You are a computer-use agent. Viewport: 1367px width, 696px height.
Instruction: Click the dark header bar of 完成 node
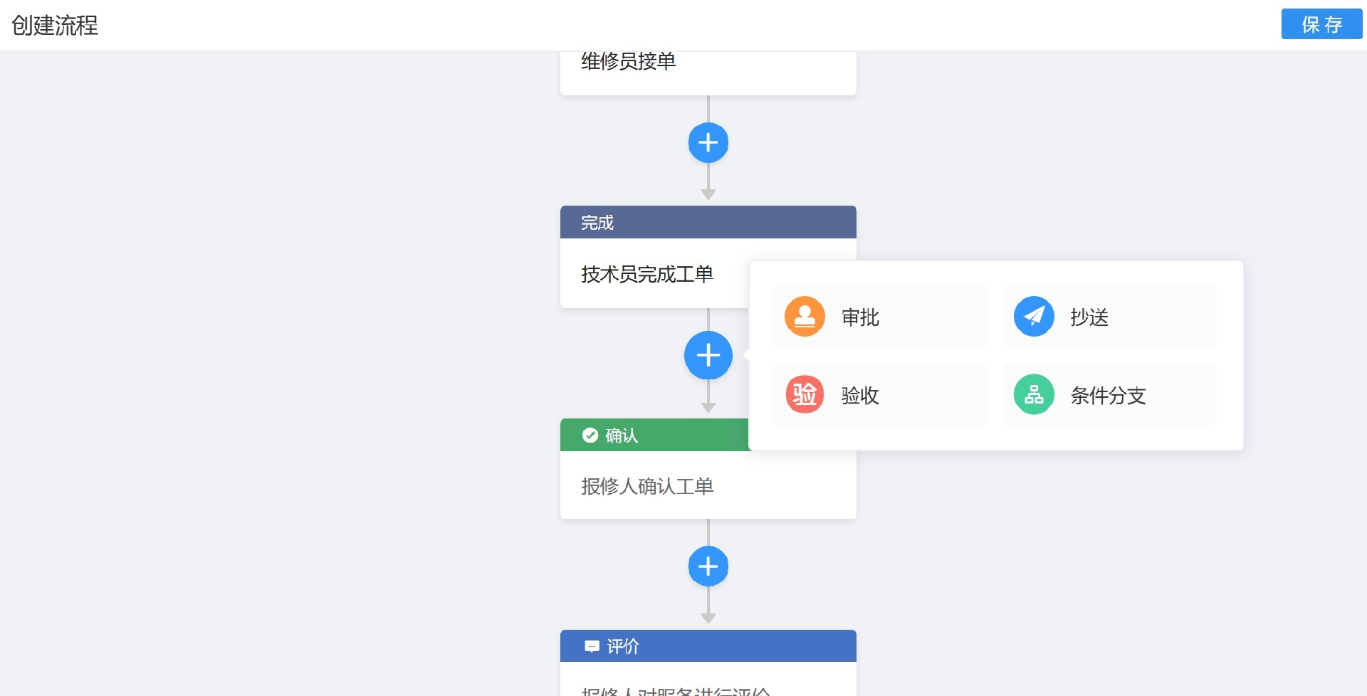pos(708,222)
